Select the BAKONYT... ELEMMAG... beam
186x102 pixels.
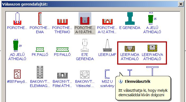[40, 77]
